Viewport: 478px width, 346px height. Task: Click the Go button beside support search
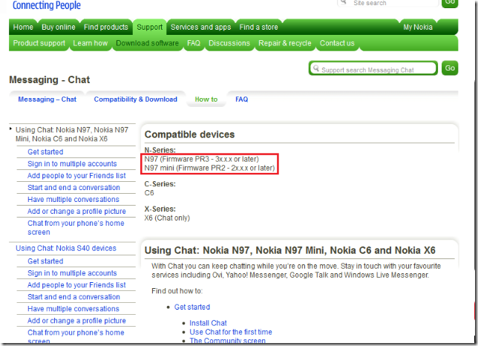point(450,68)
